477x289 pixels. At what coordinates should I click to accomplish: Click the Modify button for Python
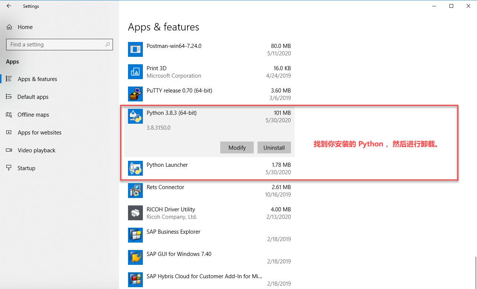237,147
